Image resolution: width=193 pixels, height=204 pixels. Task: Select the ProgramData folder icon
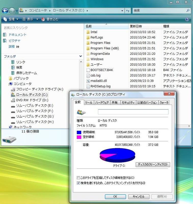click(x=88, y=54)
